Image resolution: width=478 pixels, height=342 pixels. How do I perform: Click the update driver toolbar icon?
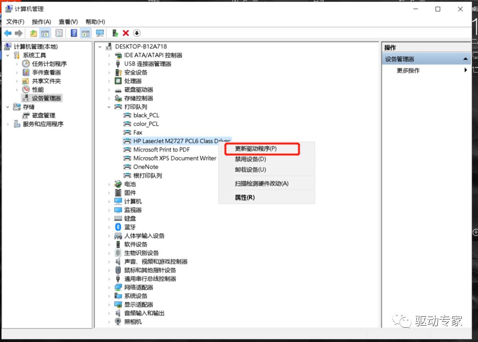pos(115,33)
